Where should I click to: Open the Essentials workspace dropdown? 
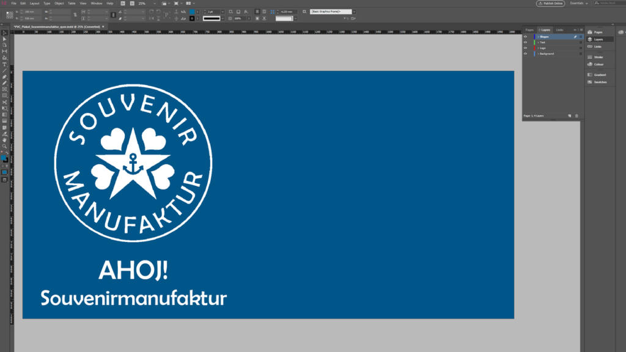[x=578, y=3]
